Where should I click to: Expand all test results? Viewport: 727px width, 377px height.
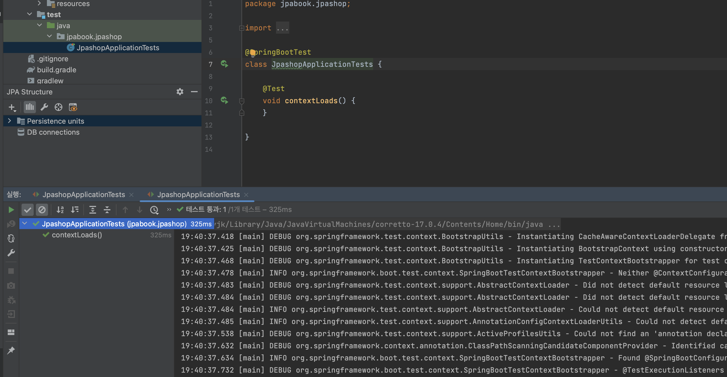(92, 210)
